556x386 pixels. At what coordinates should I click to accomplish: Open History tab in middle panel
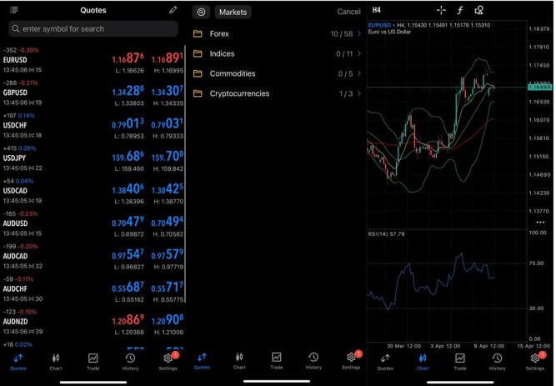313,361
